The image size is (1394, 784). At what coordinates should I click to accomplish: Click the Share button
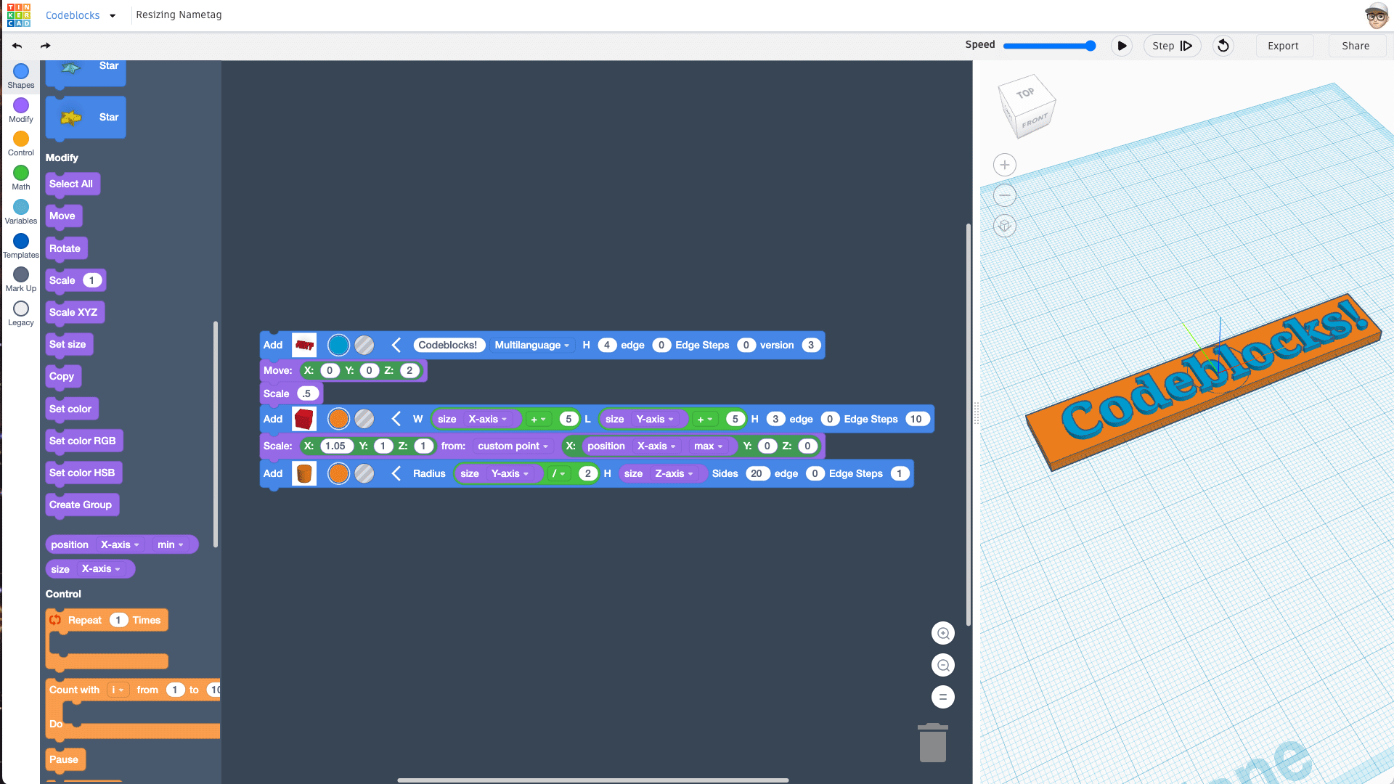[1356, 46]
